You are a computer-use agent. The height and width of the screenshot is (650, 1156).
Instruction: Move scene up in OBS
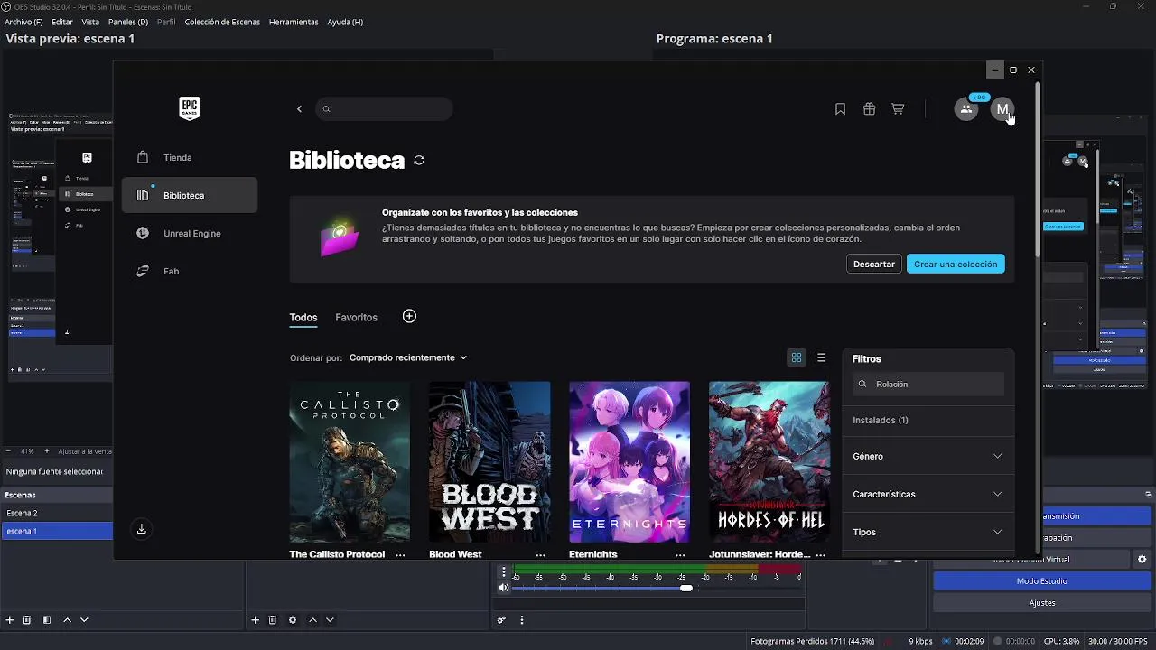point(67,620)
